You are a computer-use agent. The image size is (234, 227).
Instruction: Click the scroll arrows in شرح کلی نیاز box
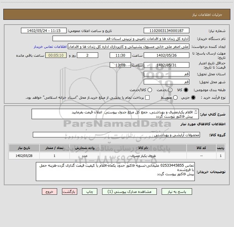click(x=196, y=112)
